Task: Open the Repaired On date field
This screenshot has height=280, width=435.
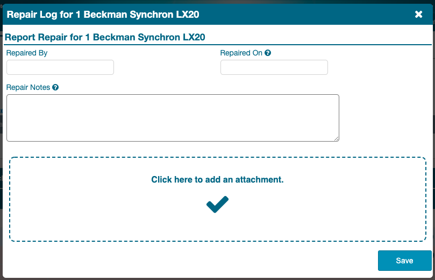Action: pyautogui.click(x=274, y=67)
